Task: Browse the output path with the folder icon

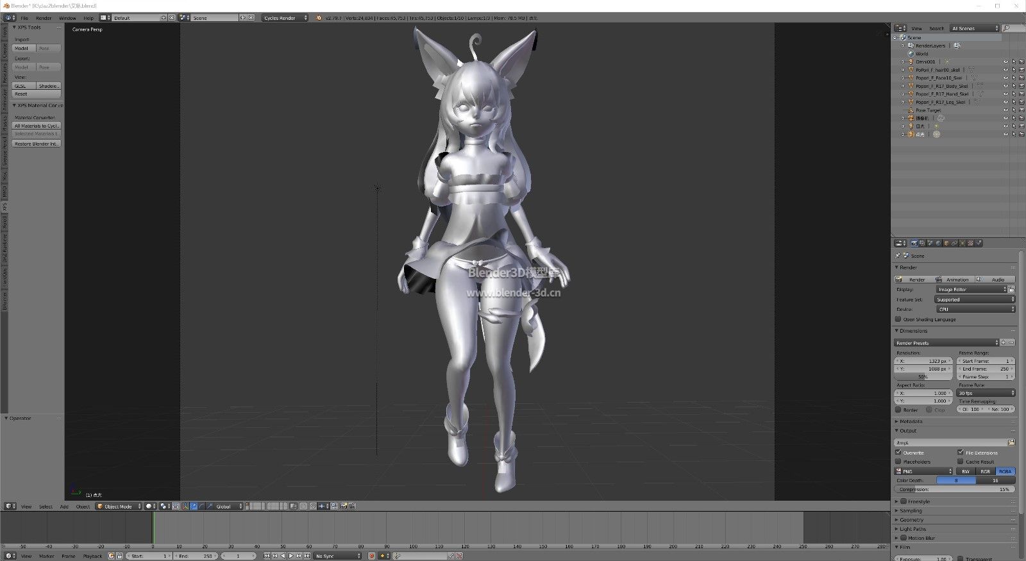Action: (1011, 442)
